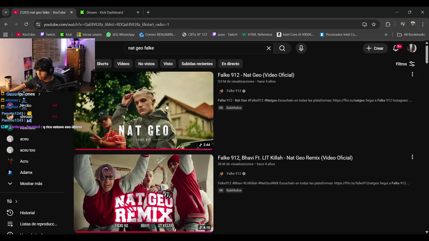
Task: Open the Iniciar sesión bookmark
Action: (x=89, y=34)
